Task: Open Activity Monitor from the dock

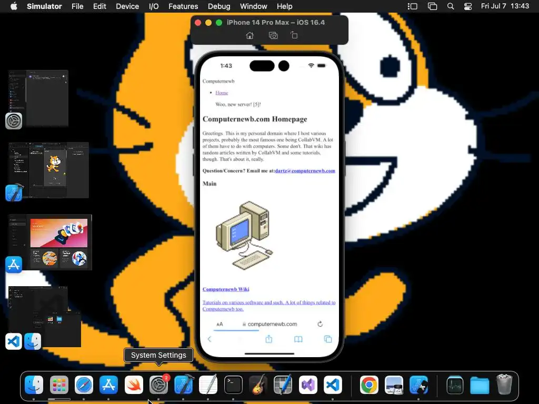Action: (455, 385)
